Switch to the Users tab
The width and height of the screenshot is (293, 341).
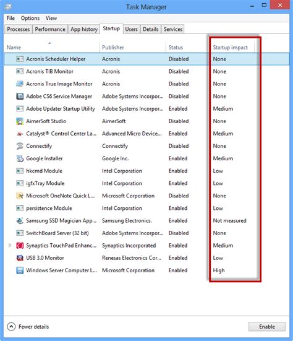pyautogui.click(x=132, y=29)
